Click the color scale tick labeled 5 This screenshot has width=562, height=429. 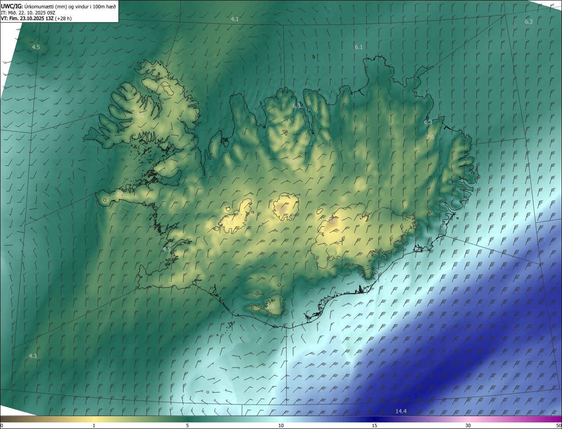click(x=187, y=425)
